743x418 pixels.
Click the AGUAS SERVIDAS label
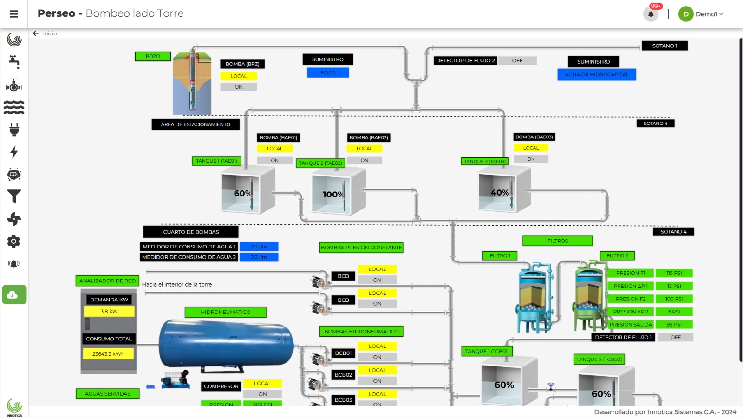108,394
